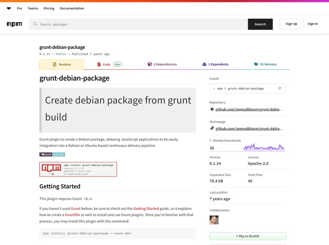The height and width of the screenshot is (245, 329).
Task: Click the build unknown status badge
Action: click(52, 155)
